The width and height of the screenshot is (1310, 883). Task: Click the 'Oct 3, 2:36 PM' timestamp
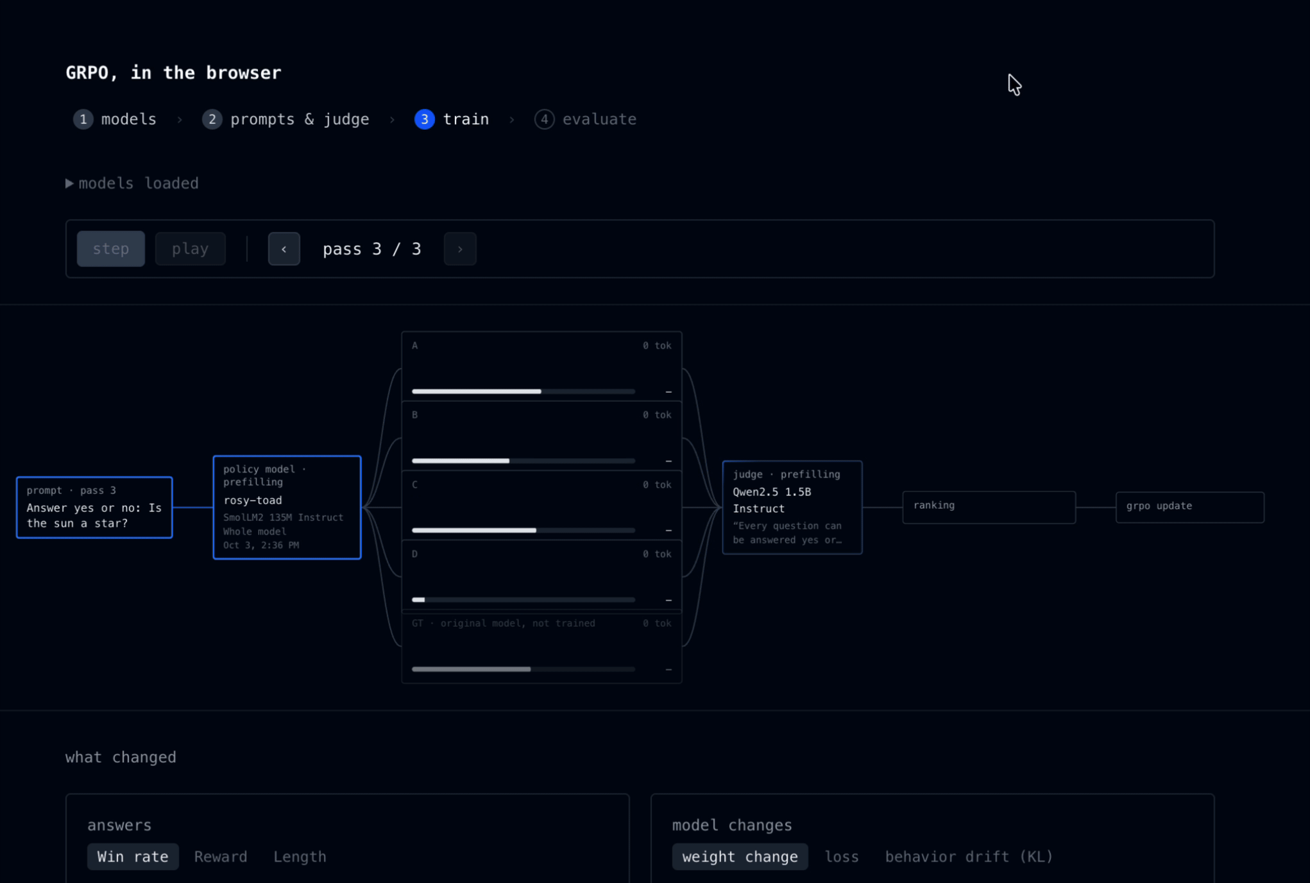tap(261, 545)
